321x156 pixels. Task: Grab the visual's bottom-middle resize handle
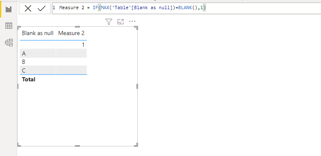pos(77,146)
